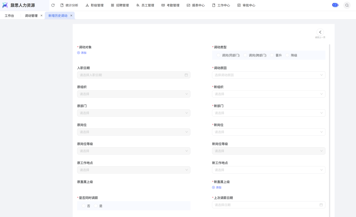
Task: Click the search magnifier icon
Action: coord(347,5)
